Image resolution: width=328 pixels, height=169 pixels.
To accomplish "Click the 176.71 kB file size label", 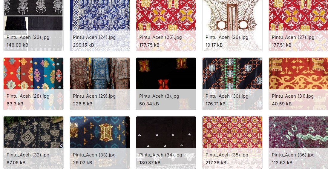I will point(215,104).
